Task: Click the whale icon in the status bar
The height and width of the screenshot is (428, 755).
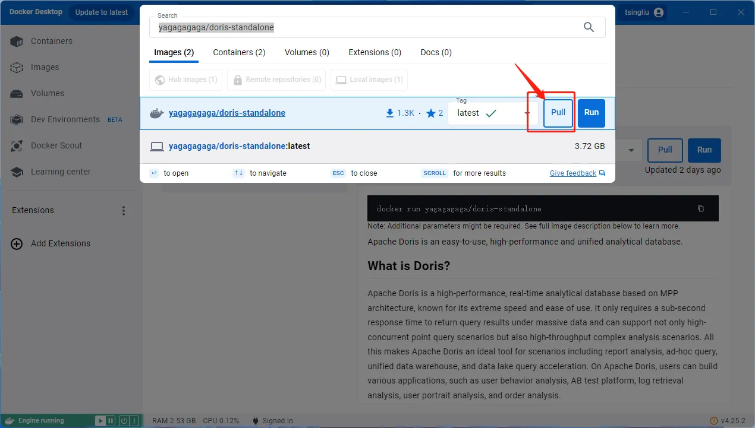Action: pyautogui.click(x=9, y=421)
